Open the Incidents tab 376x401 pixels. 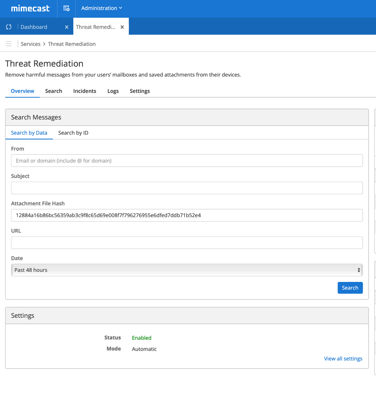pyautogui.click(x=84, y=91)
